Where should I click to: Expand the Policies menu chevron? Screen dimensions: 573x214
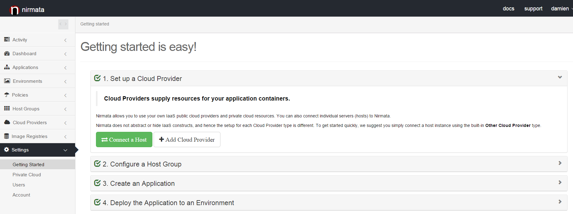[65, 95]
